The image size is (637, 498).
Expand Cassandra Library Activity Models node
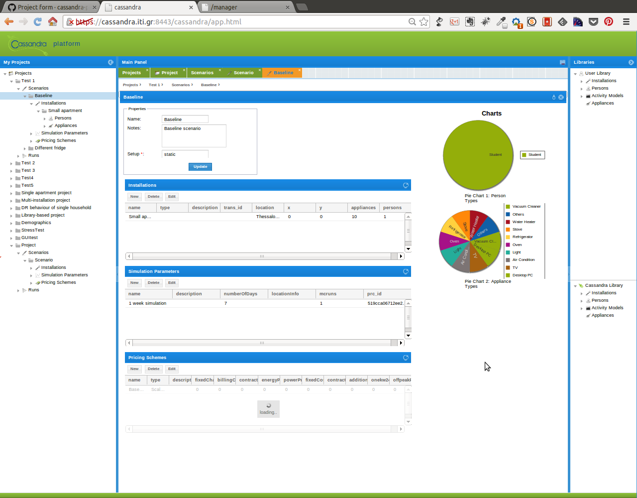[582, 308]
